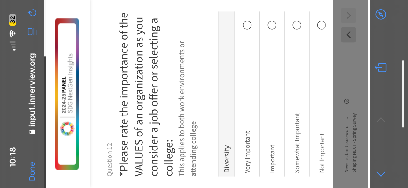Select the Very Important radio option
408x188 pixels.
pyautogui.click(x=247, y=25)
